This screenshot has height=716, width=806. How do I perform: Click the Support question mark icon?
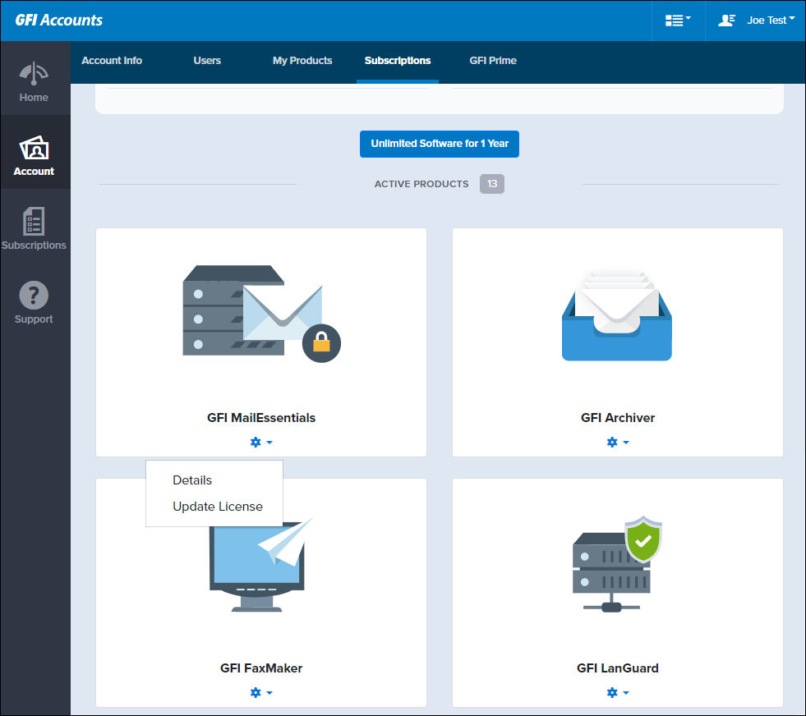coord(34,296)
